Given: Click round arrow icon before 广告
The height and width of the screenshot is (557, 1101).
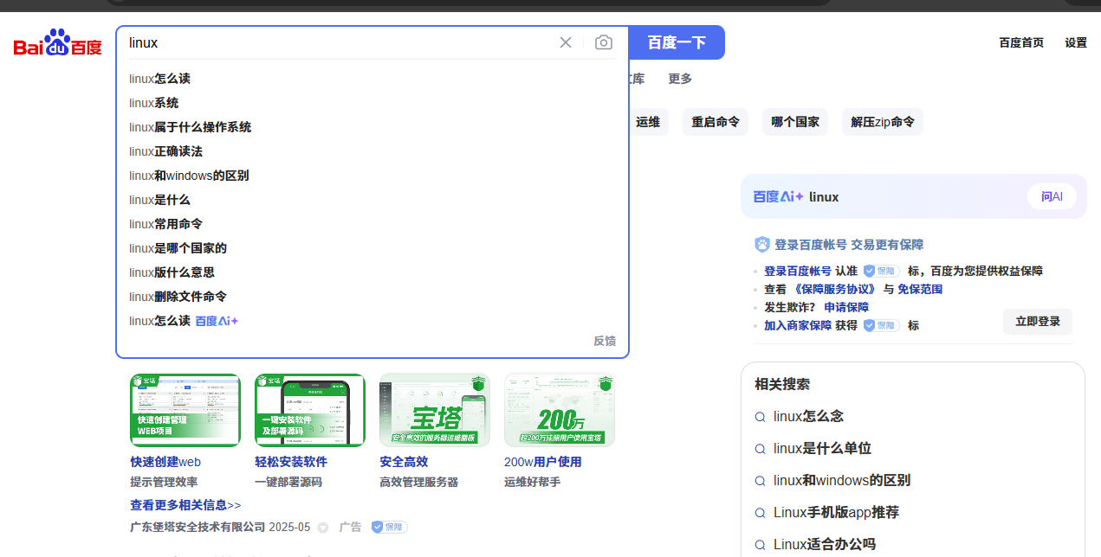Looking at the screenshot, I should click(323, 528).
